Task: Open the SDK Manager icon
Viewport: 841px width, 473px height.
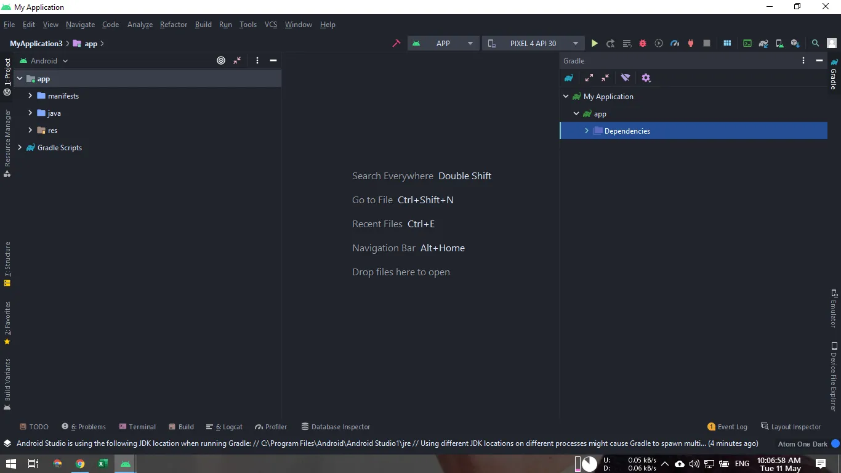Action: 795,43
